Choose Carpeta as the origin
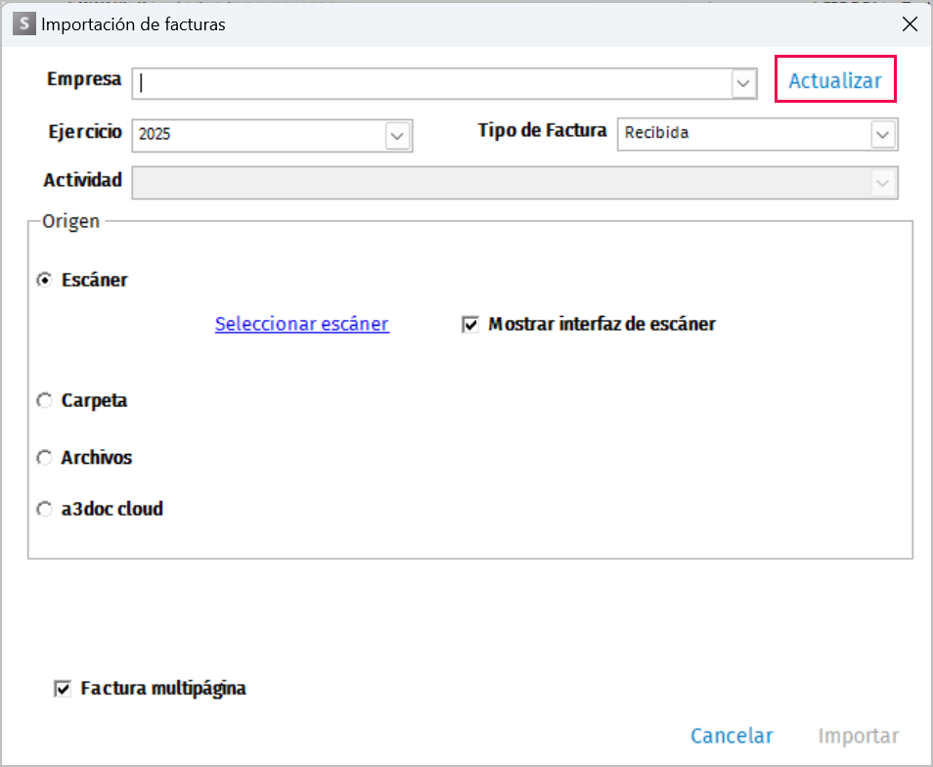Viewport: 933px width, 767px height. coord(44,401)
